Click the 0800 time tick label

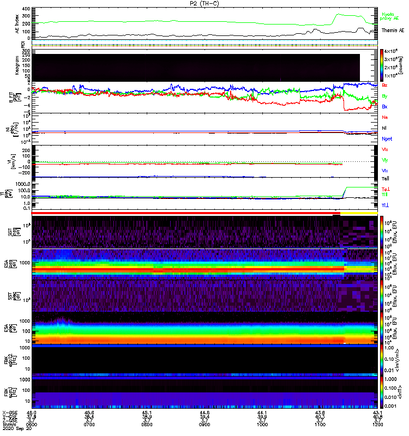click(x=147, y=425)
